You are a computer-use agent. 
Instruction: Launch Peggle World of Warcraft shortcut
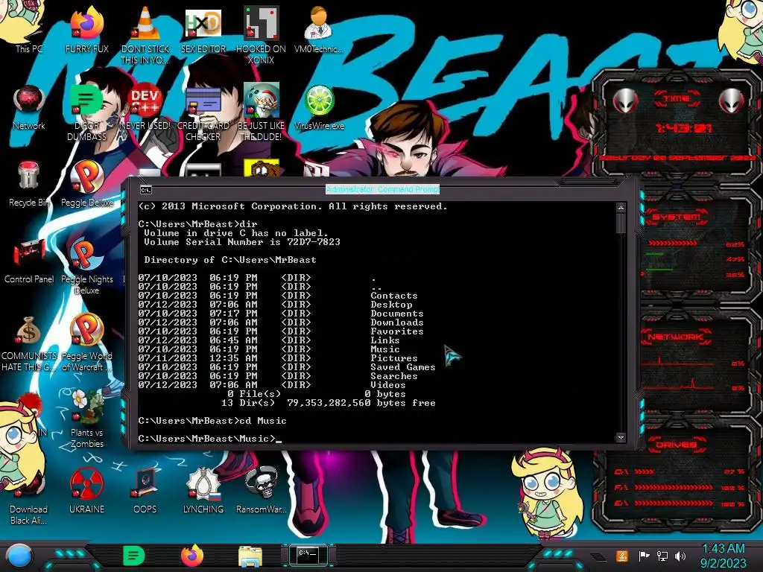point(86,343)
